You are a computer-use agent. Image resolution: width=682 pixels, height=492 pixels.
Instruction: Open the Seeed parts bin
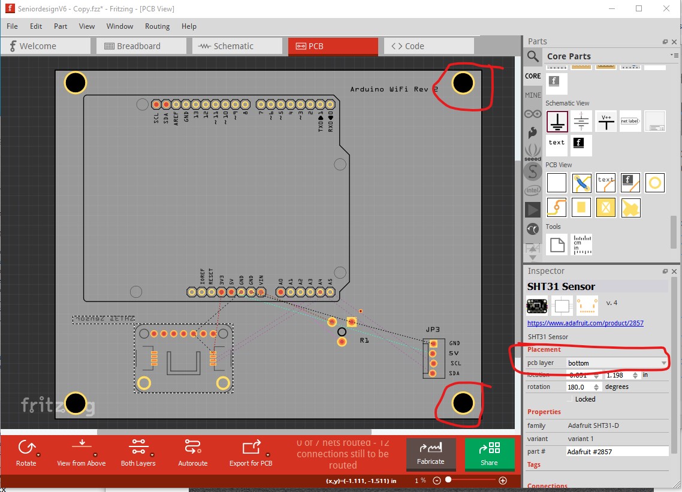point(533,152)
